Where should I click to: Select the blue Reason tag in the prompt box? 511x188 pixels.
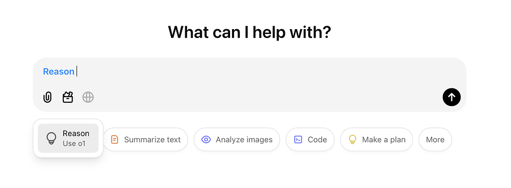point(59,72)
